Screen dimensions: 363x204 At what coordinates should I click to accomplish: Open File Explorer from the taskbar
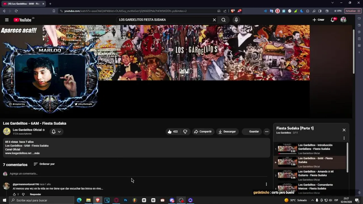[88, 200]
